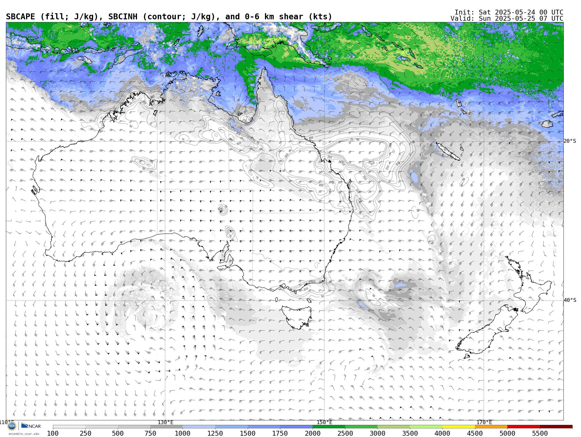
Task: Click the colorbar tick label 2000
Action: [313, 433]
